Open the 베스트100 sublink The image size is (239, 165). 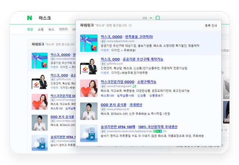107,96
